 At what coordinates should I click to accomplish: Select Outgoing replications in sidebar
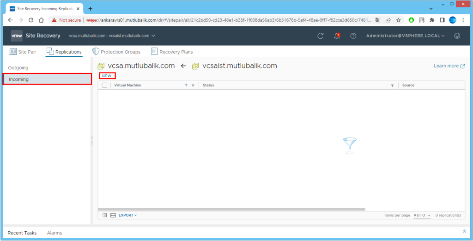(x=18, y=68)
